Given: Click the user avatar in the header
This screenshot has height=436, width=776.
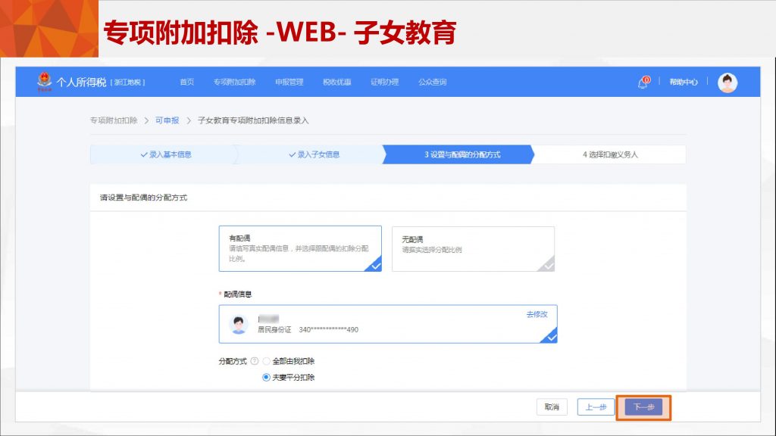Looking at the screenshot, I should point(727,83).
